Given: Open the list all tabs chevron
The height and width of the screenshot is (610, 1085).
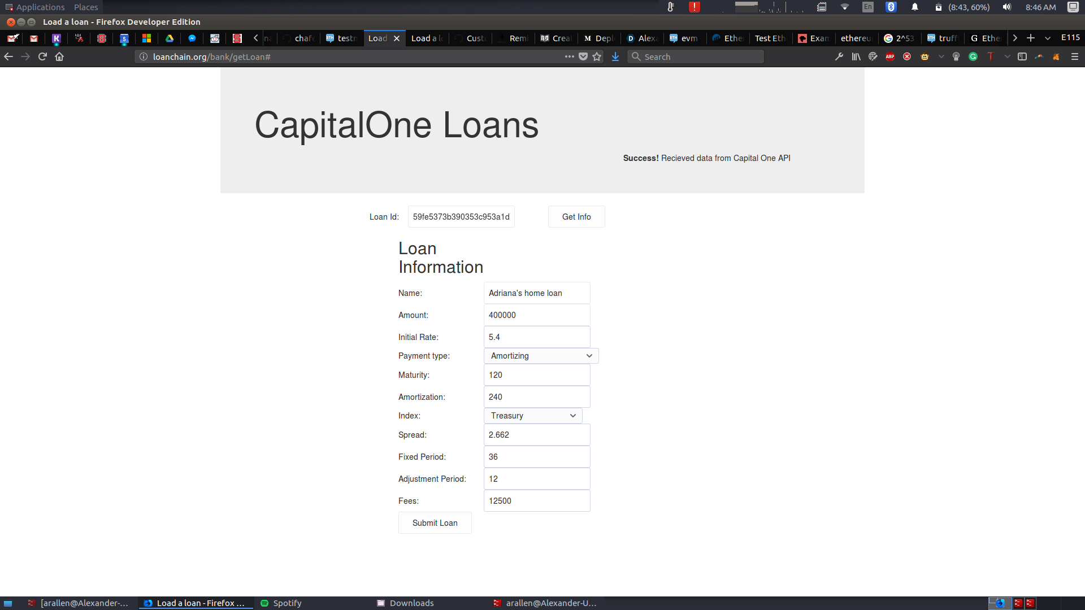Looking at the screenshot, I should click(x=1048, y=38).
